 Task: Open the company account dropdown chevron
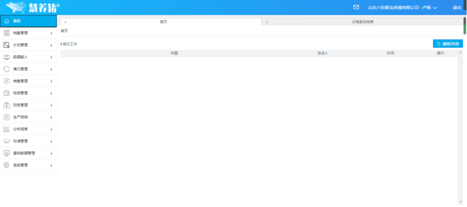(435, 8)
